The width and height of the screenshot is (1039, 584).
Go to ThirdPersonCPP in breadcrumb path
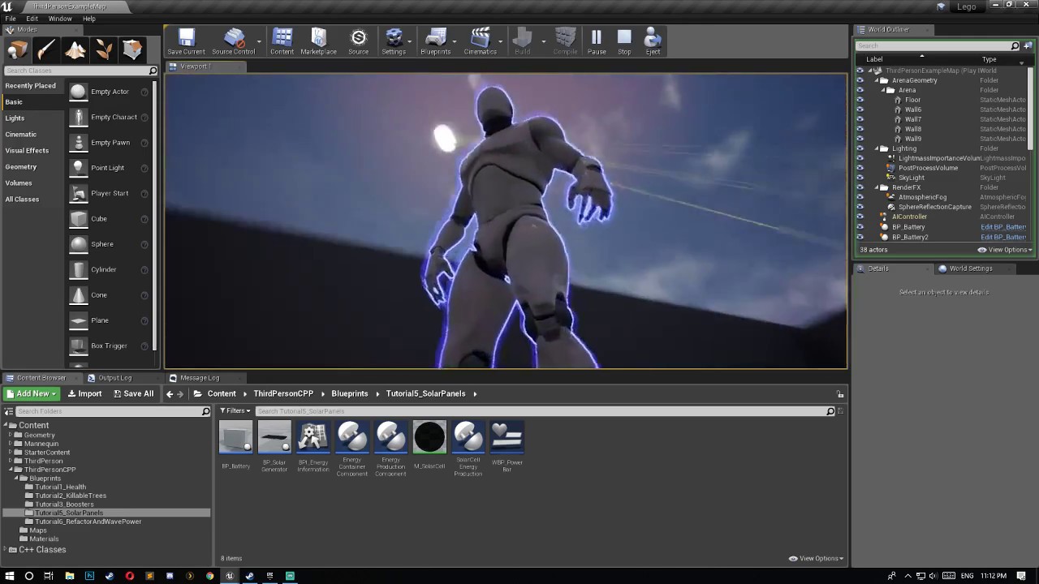point(283,394)
